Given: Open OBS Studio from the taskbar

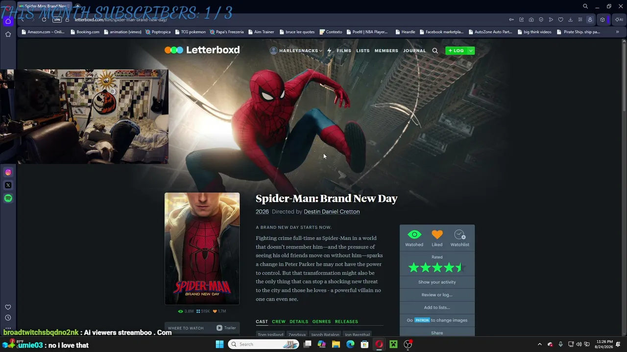Looking at the screenshot, I should click(x=408, y=344).
